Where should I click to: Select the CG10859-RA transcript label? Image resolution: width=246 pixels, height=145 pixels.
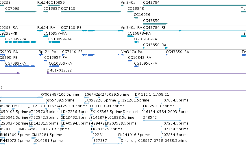click(x=60, y=39)
